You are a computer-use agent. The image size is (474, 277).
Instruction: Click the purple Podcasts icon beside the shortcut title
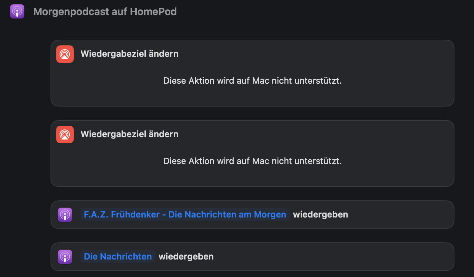tap(17, 12)
